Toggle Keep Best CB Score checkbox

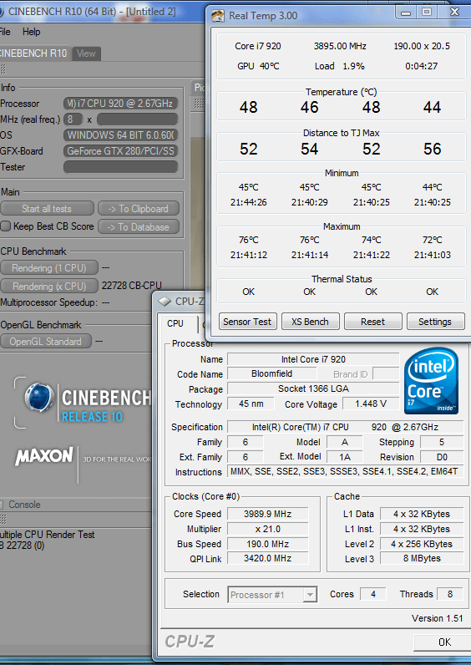(5, 226)
